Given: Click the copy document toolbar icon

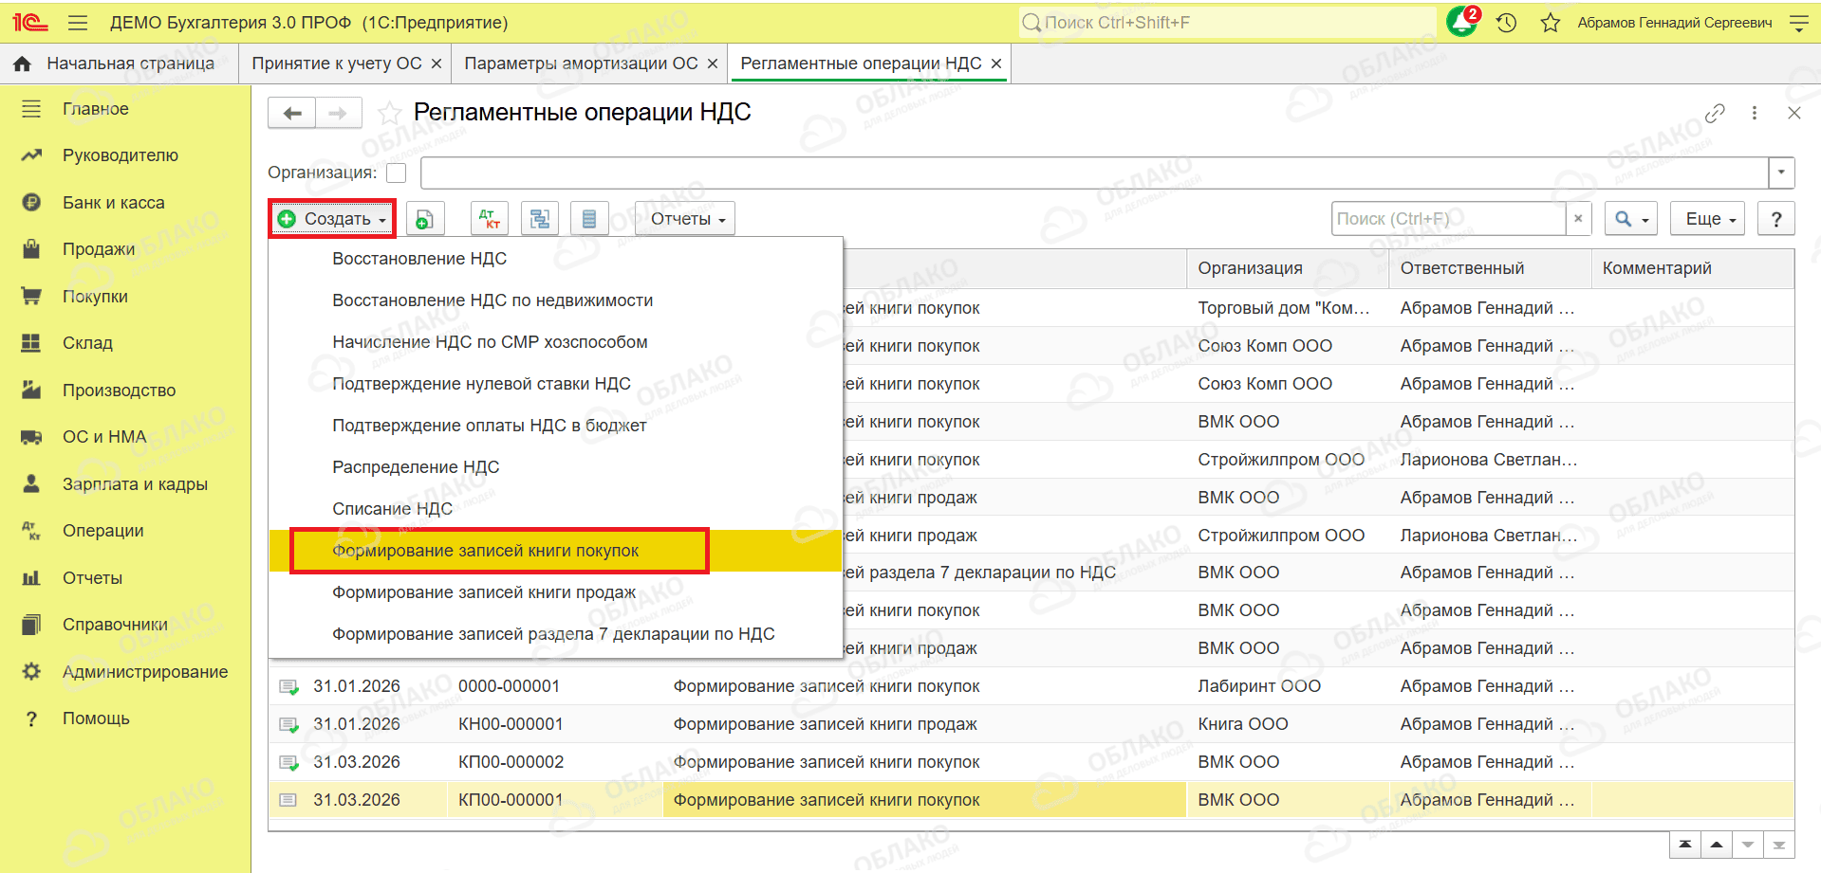Looking at the screenshot, I should 425,219.
